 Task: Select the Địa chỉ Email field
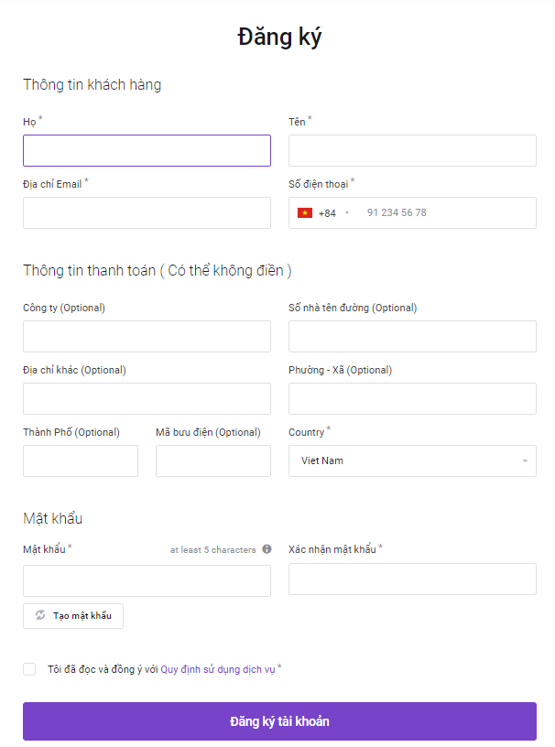(147, 213)
